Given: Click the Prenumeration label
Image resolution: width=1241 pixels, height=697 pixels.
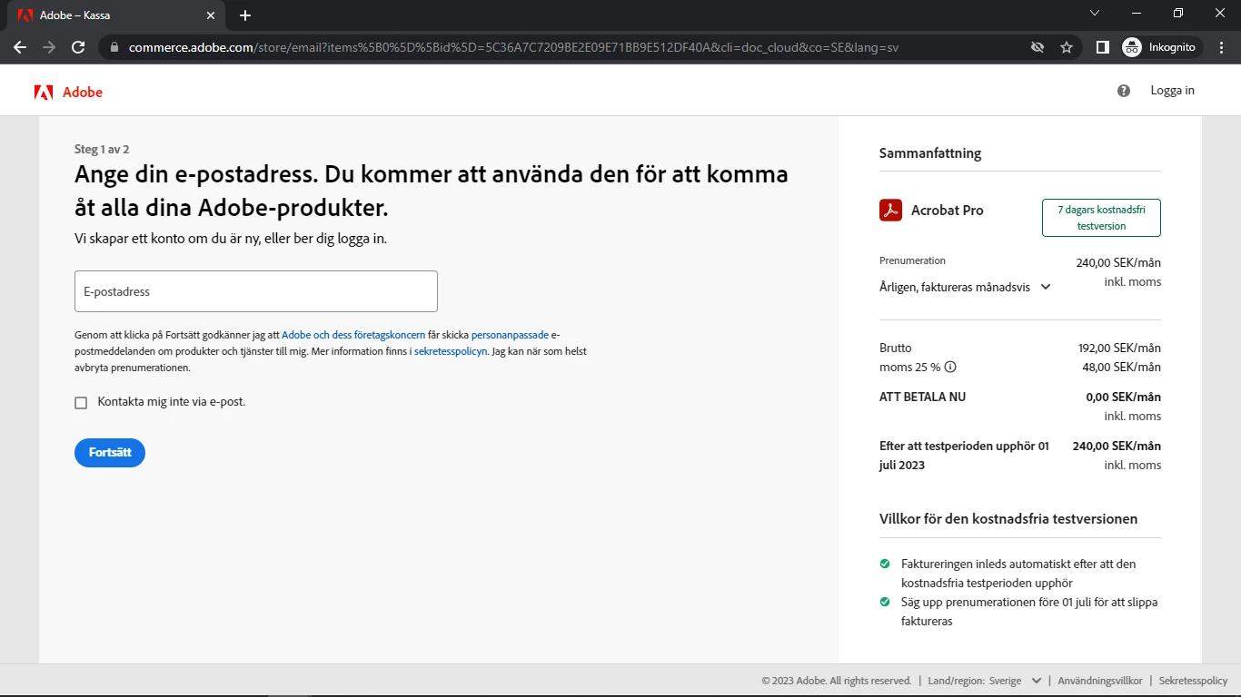Looking at the screenshot, I should pos(912,260).
